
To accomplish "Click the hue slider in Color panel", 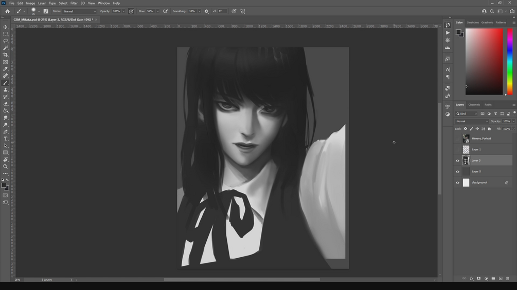I will click(510, 62).
